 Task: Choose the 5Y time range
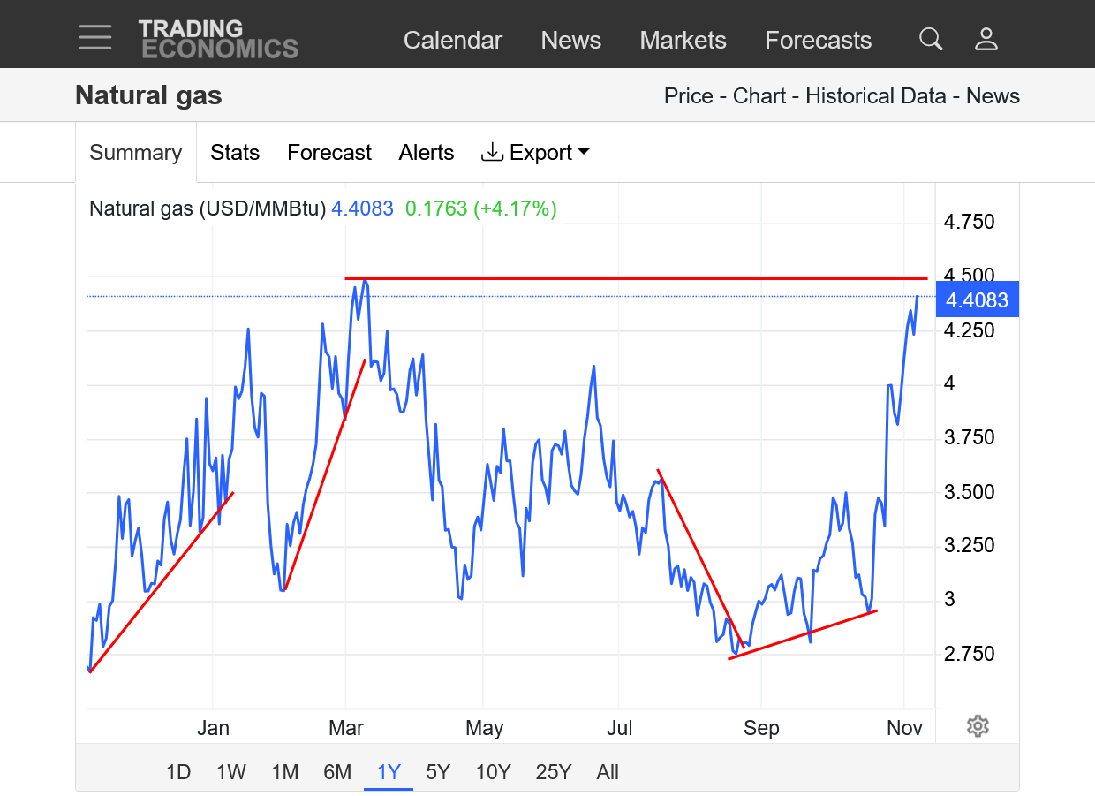tap(438, 772)
